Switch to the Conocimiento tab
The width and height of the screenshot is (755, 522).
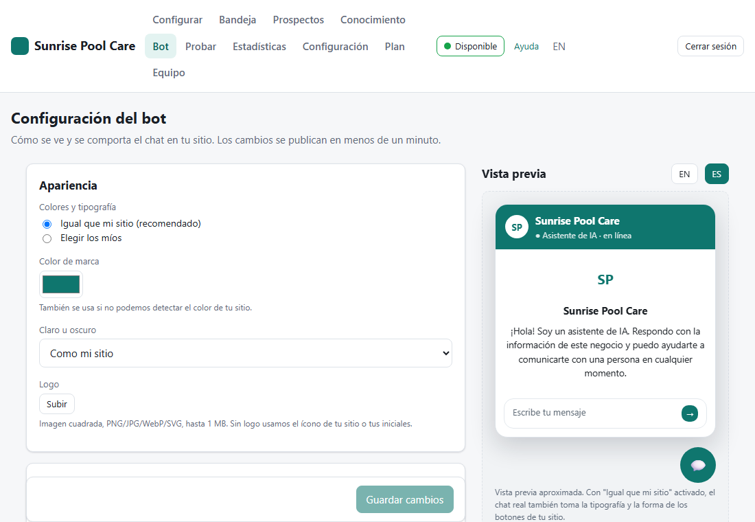coord(373,20)
